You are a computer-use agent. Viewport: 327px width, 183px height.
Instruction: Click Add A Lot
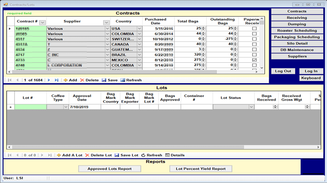tap(69, 155)
